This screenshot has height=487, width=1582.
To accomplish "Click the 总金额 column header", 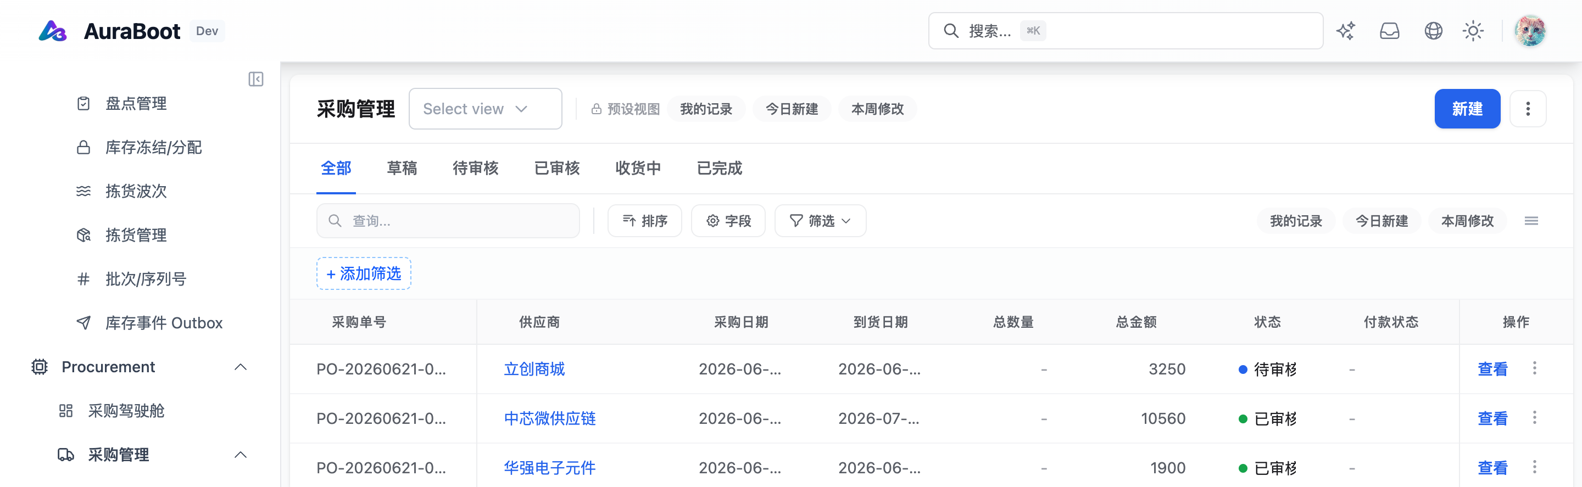I will pyautogui.click(x=1136, y=322).
